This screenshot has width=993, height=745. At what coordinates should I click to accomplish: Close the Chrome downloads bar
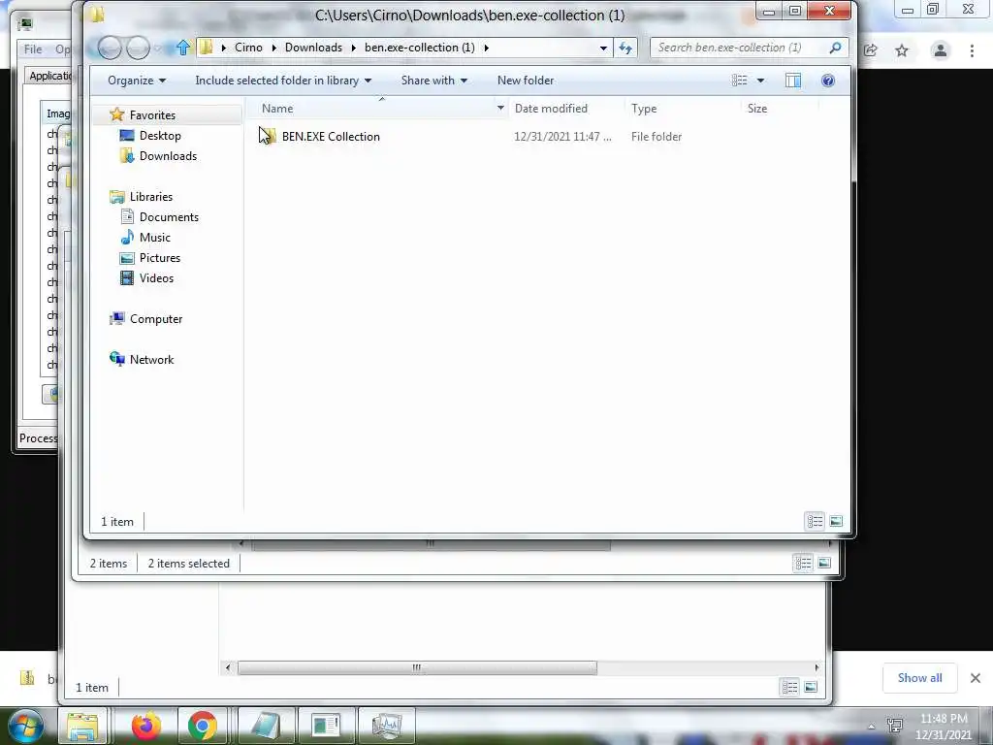point(976,678)
